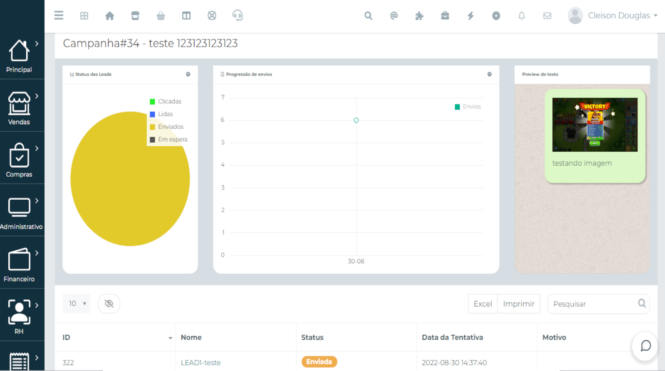Open the Compras sidebar section

click(x=19, y=161)
